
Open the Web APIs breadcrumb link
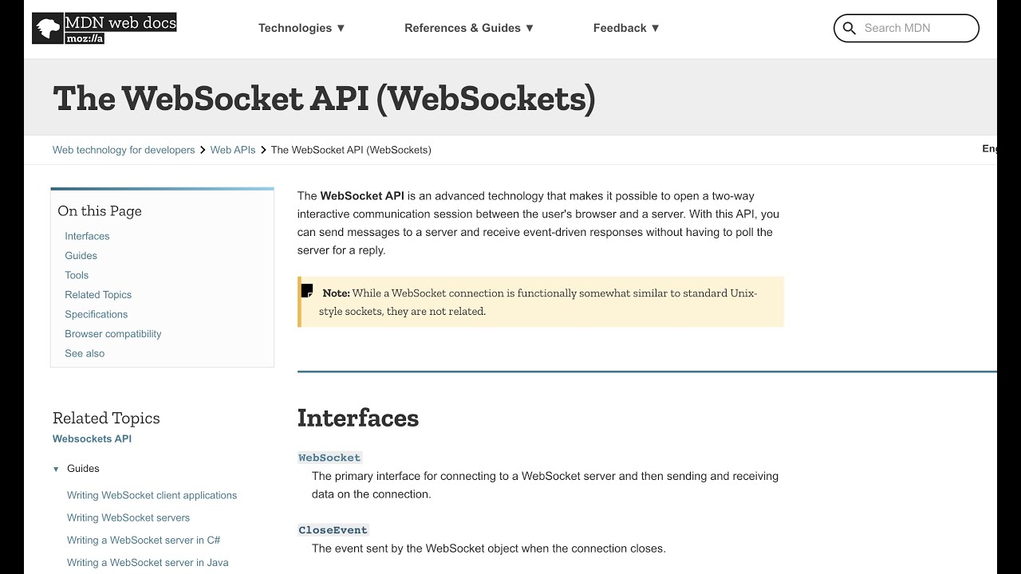233,150
